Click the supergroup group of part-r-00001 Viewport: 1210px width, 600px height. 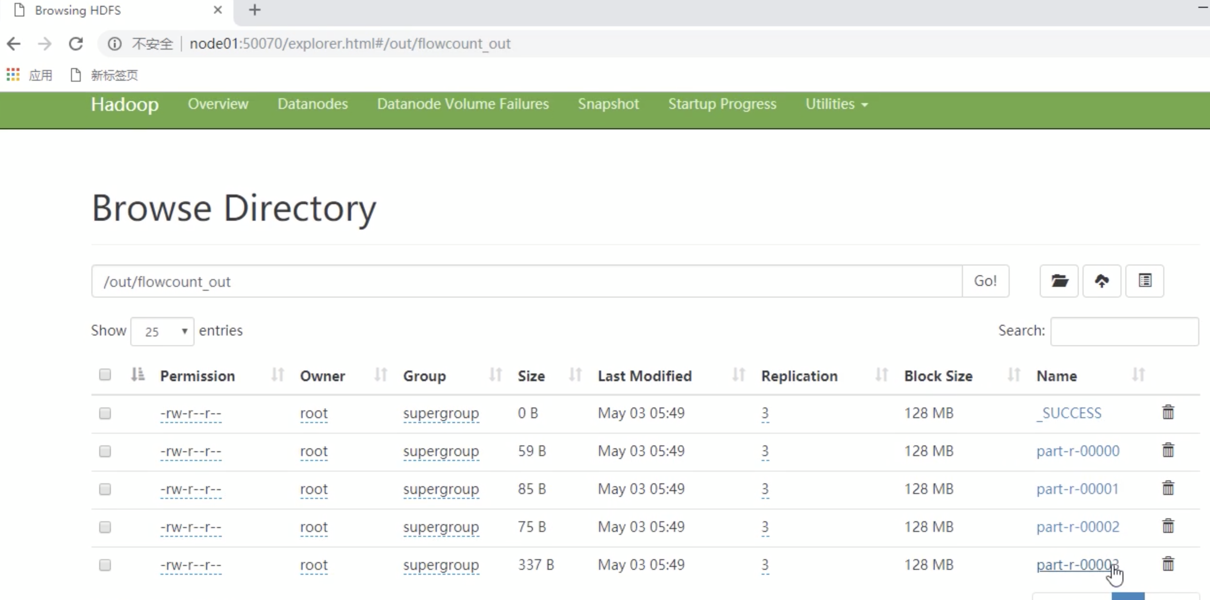441,489
